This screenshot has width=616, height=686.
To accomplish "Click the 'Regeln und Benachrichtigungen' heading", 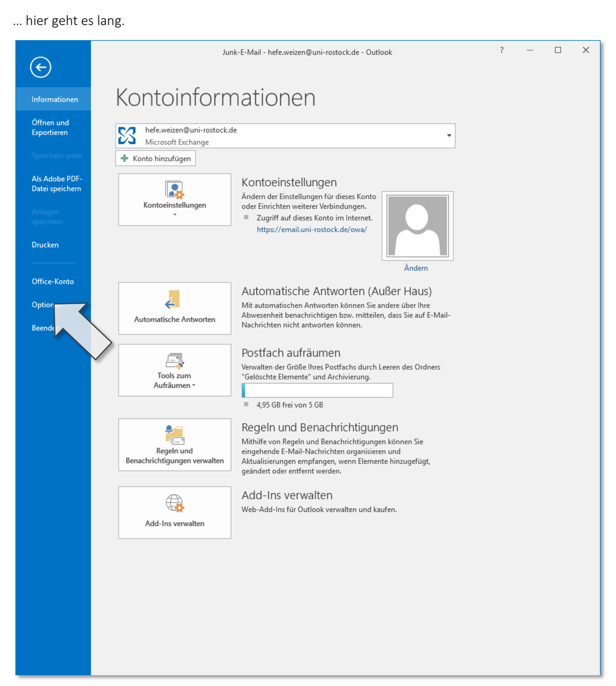I will coord(320,428).
